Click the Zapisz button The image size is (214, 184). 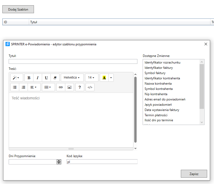(194, 174)
